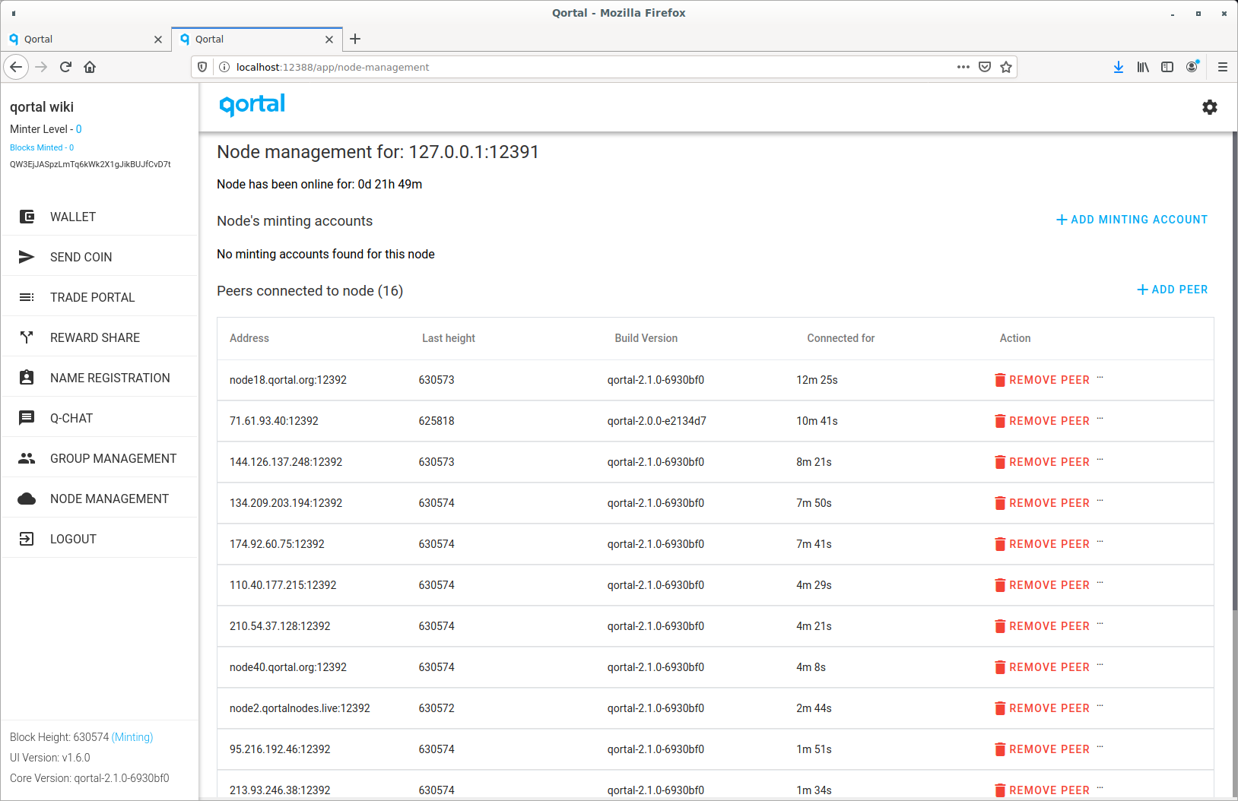Screen dimensions: 1238x801
Task: Select NODE MANAGEMENT menu item
Action: click(100, 499)
